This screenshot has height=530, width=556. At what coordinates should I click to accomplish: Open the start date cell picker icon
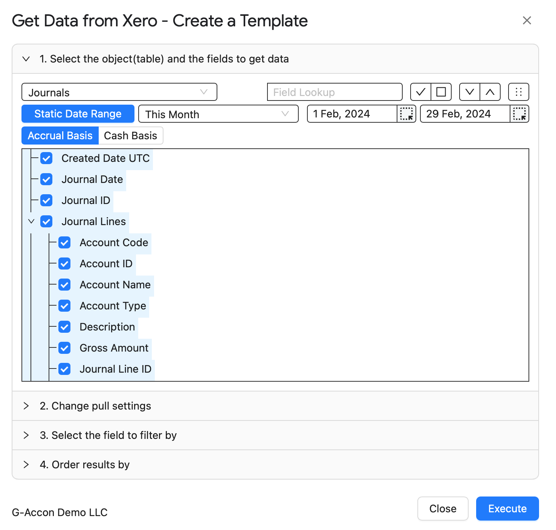406,114
